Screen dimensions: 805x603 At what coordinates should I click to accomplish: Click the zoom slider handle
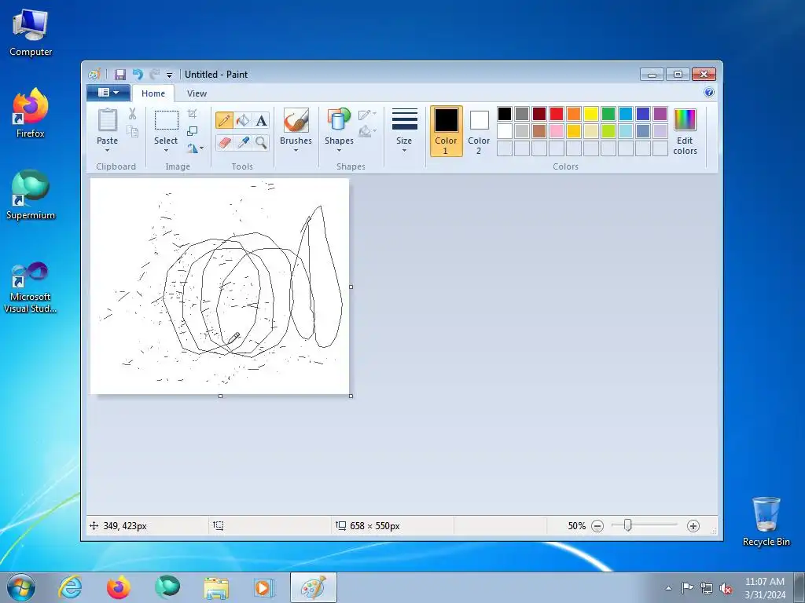point(627,525)
